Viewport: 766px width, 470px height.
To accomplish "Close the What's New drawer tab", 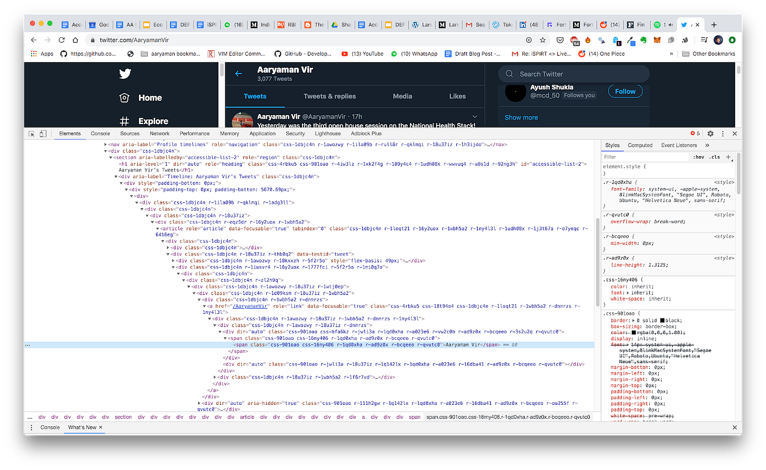I will click(x=100, y=427).
